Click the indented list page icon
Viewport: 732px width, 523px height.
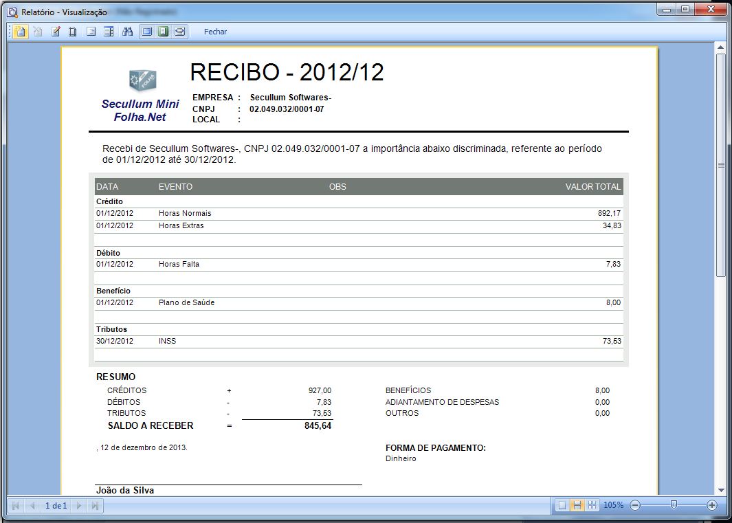click(91, 32)
